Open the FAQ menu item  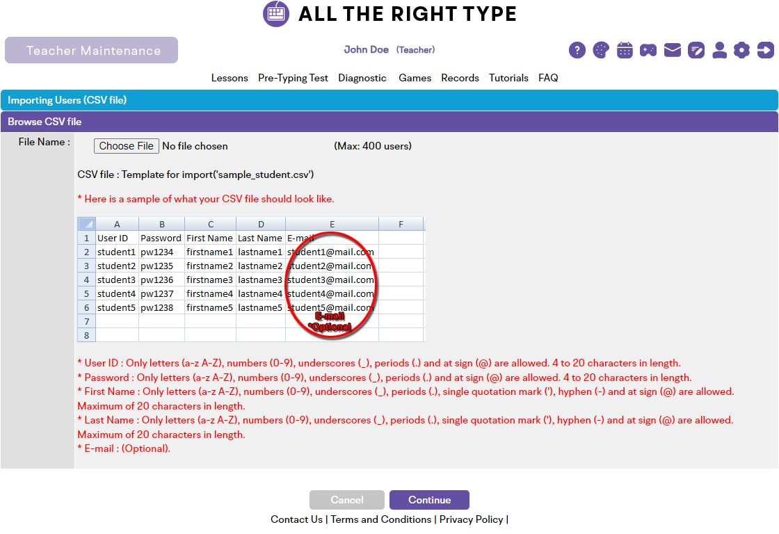tap(549, 78)
